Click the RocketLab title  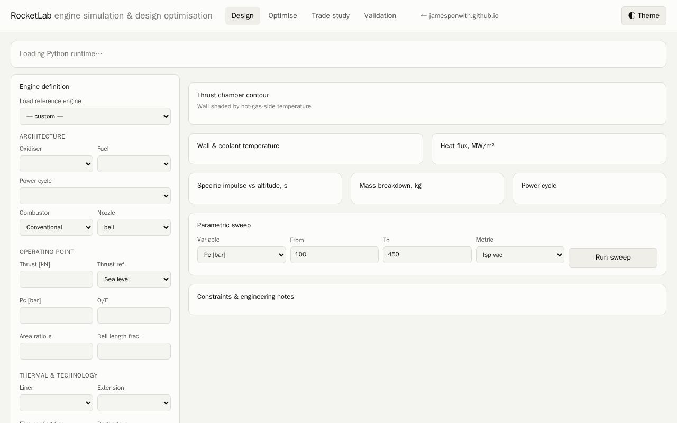click(x=31, y=16)
